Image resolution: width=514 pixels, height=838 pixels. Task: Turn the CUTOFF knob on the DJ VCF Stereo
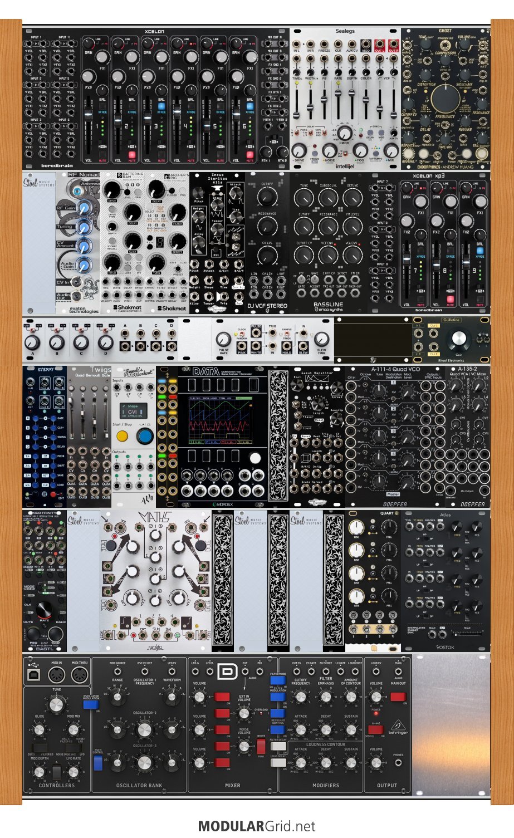(267, 196)
